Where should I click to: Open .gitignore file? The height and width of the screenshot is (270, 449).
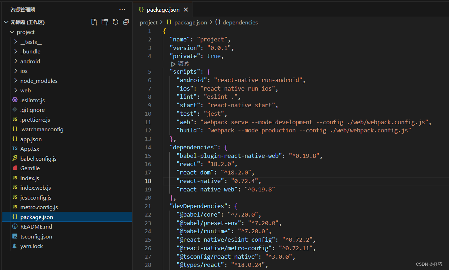(33, 110)
